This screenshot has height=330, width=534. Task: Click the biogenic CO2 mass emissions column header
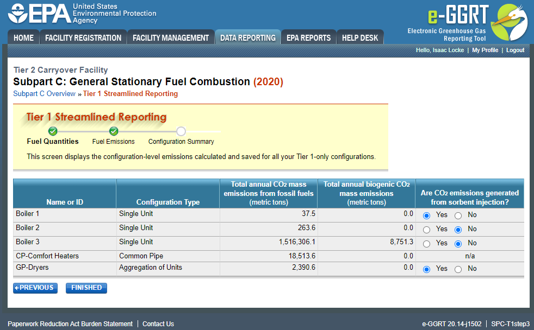coord(367,193)
